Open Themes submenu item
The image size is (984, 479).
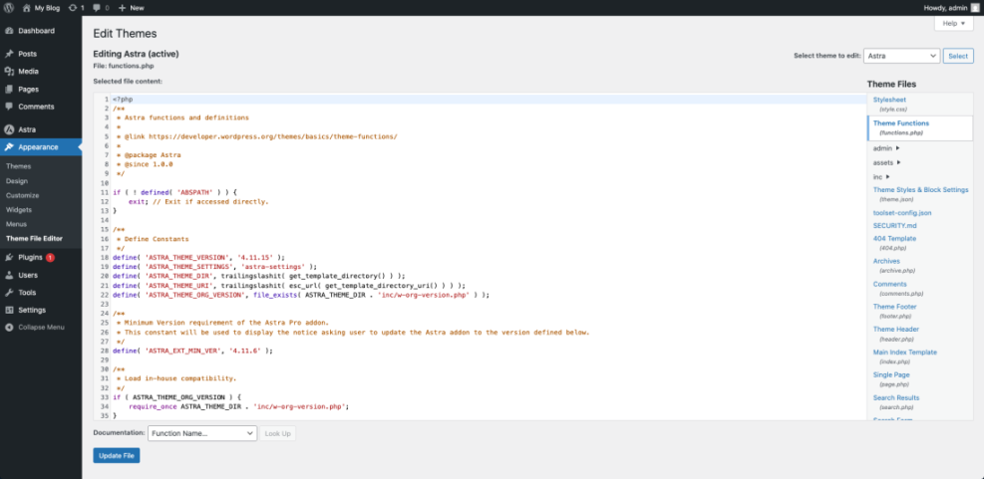pyautogui.click(x=18, y=166)
